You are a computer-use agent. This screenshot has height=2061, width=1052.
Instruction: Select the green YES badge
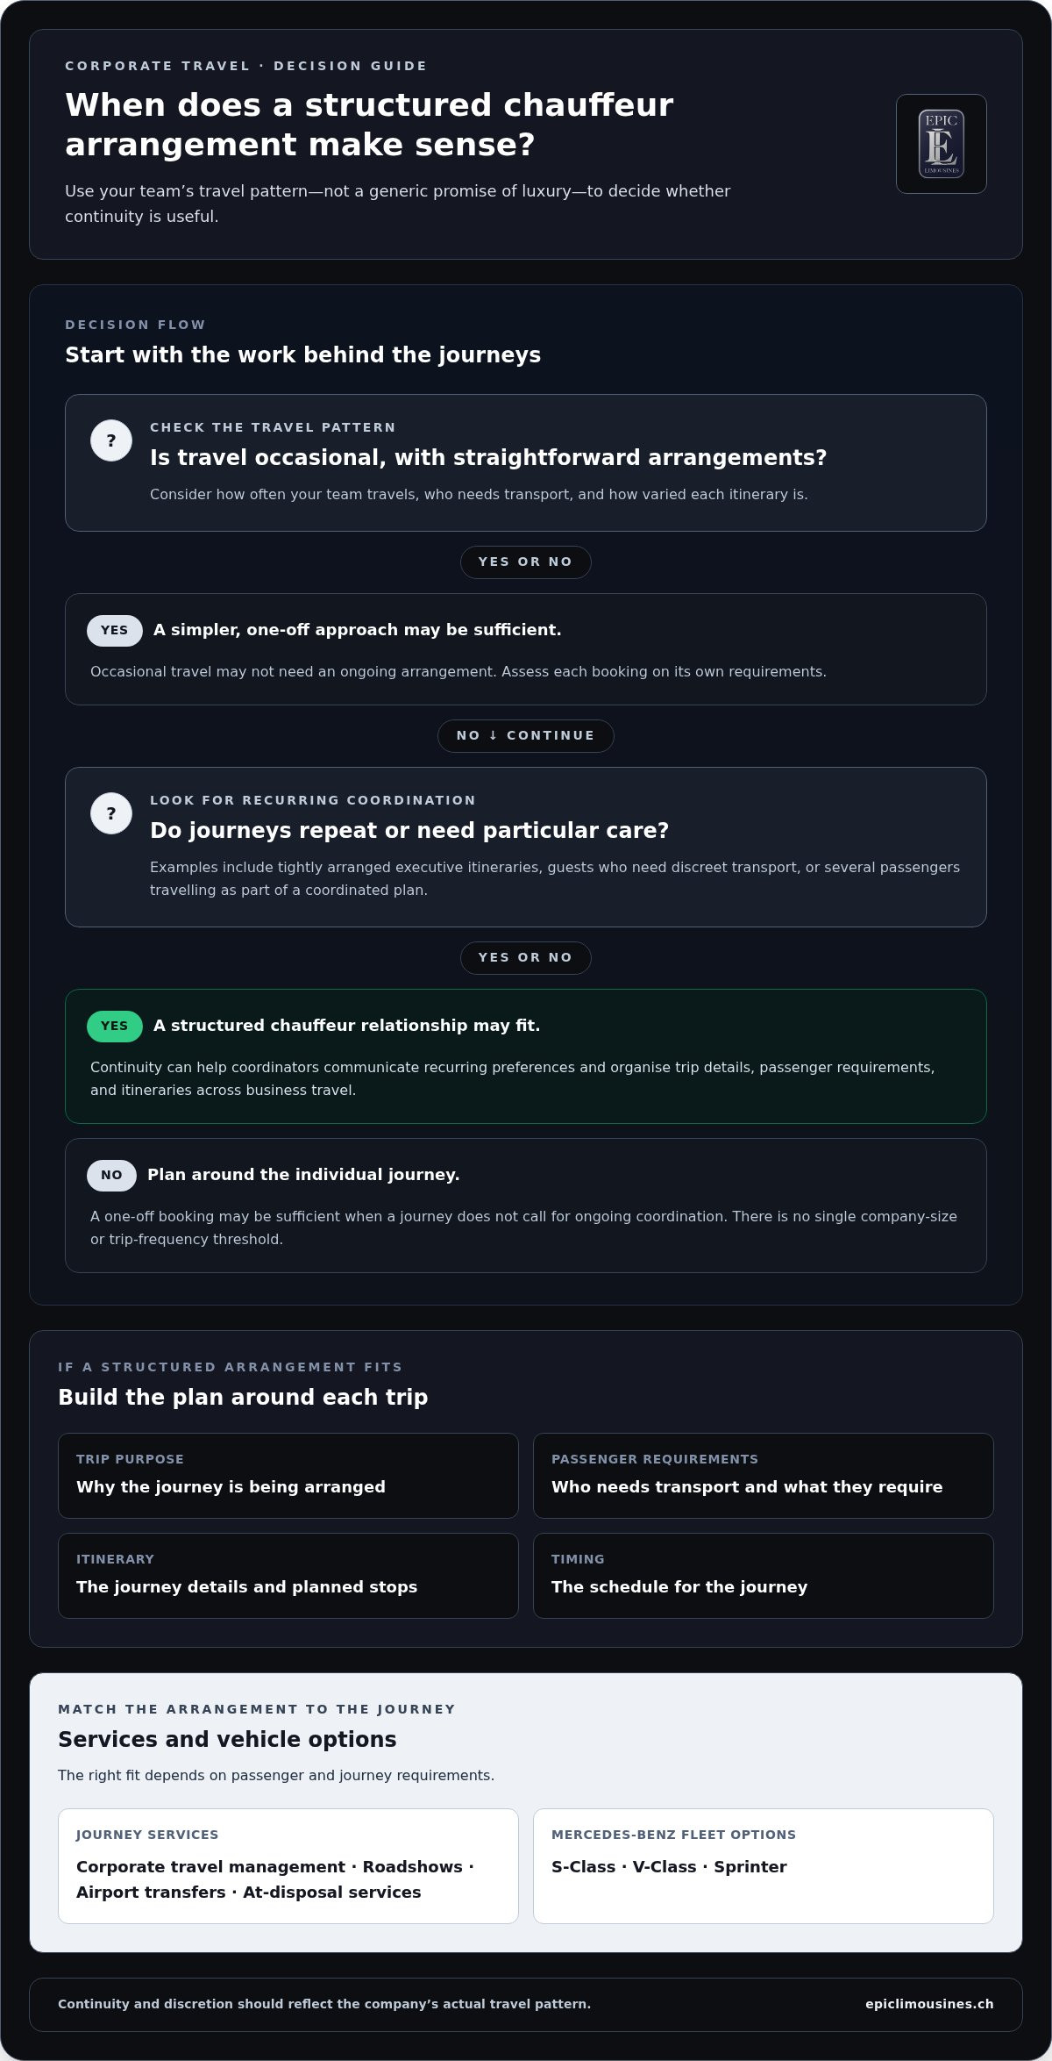tap(115, 1026)
